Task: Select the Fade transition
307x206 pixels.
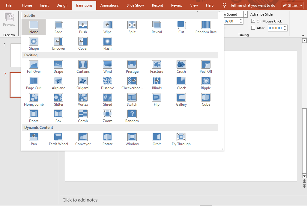Action: pyautogui.click(x=58, y=27)
